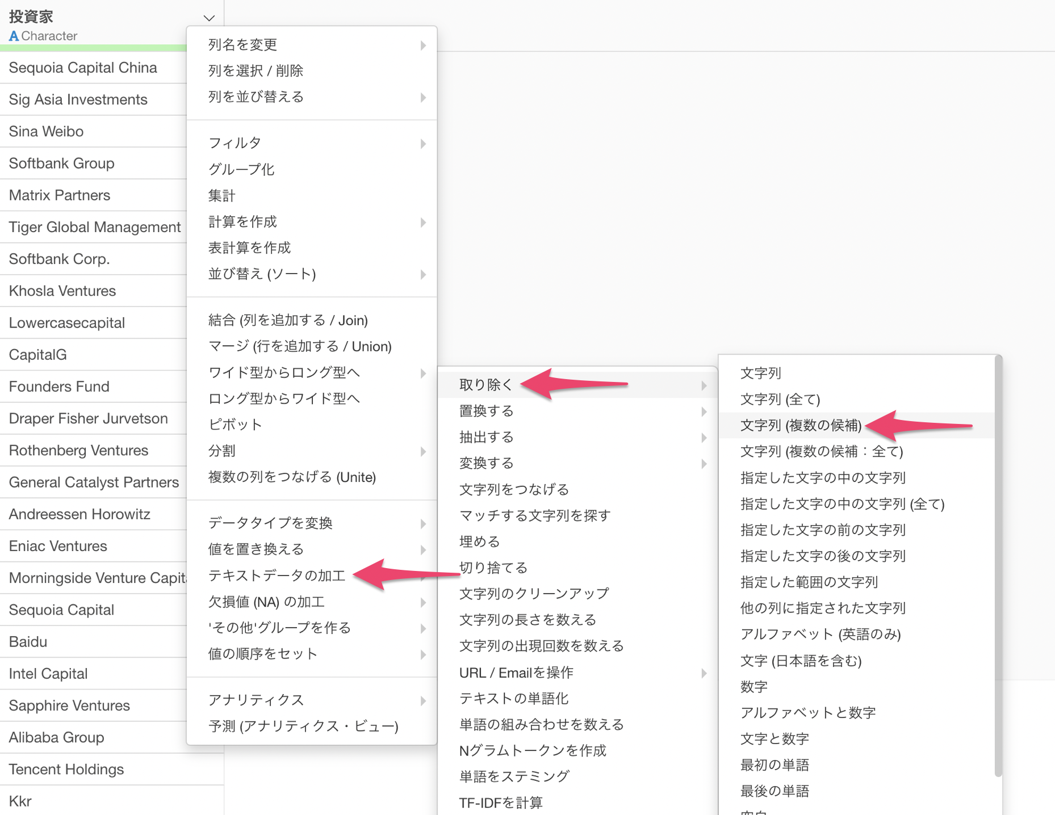Expand 並び替え (ソート) submenu arrow
This screenshot has height=815, width=1055.
coord(423,274)
